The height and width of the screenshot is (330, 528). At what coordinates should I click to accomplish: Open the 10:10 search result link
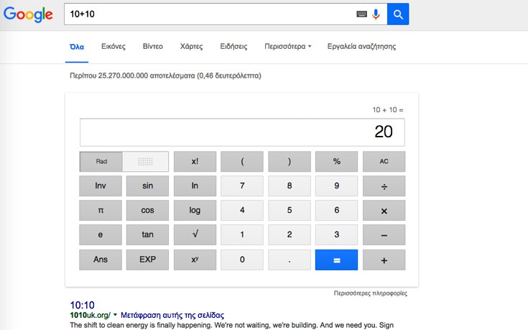coord(82,305)
